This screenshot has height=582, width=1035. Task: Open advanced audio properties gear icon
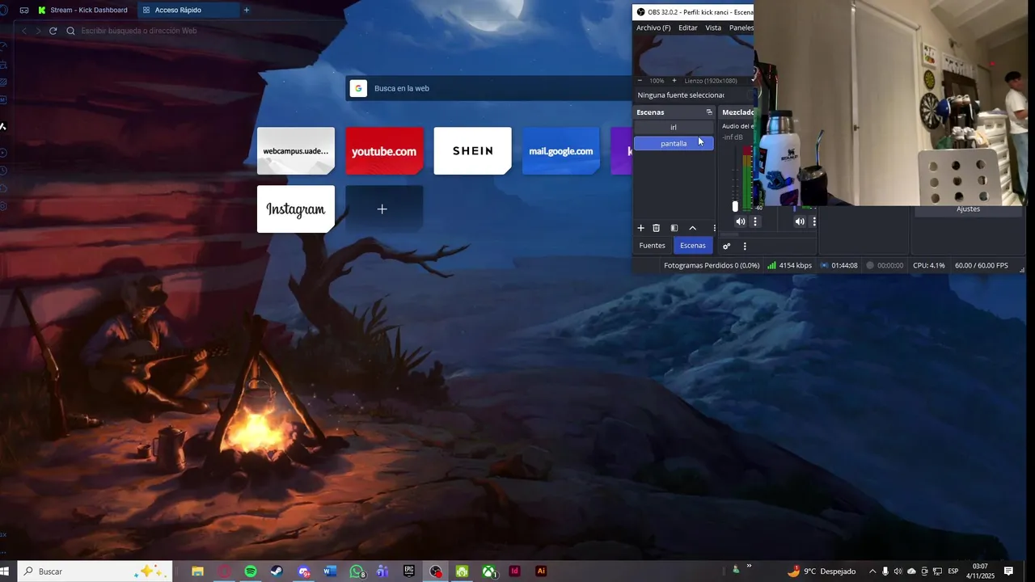click(x=726, y=246)
